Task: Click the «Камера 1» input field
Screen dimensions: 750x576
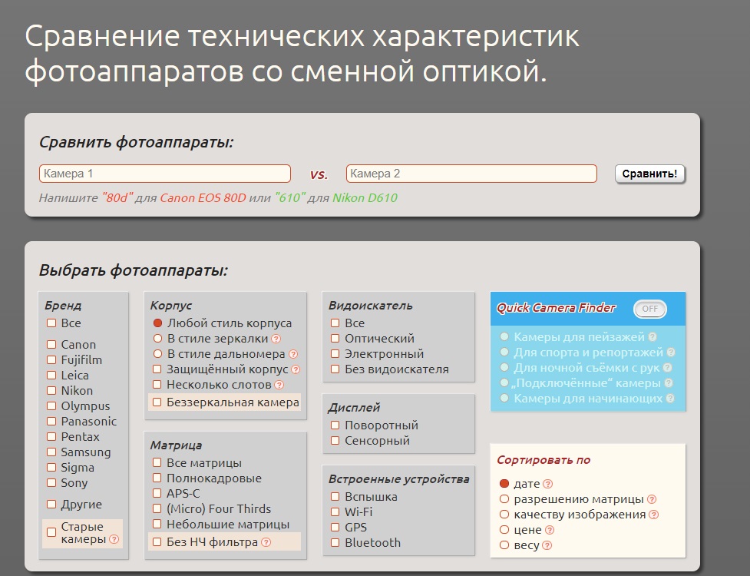Action: tap(165, 174)
